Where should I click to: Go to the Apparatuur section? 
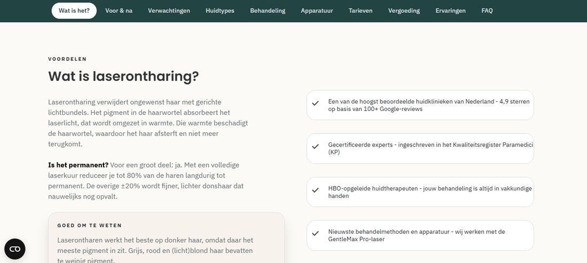(316, 11)
